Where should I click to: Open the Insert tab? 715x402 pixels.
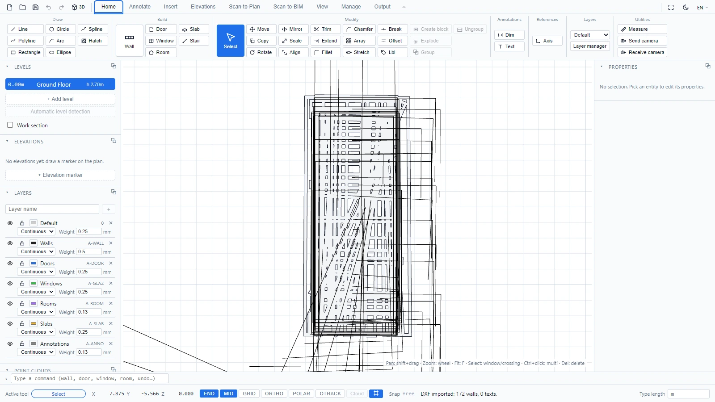point(170,7)
